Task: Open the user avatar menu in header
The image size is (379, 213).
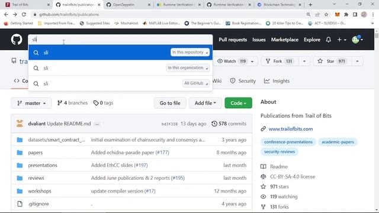Action: pyautogui.click(x=357, y=40)
